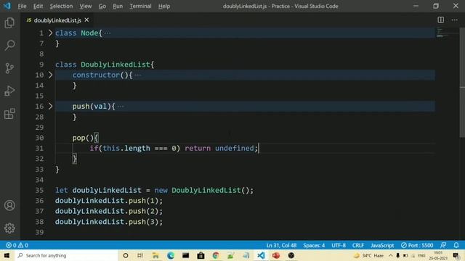Click into the Search for anything box

66,255
